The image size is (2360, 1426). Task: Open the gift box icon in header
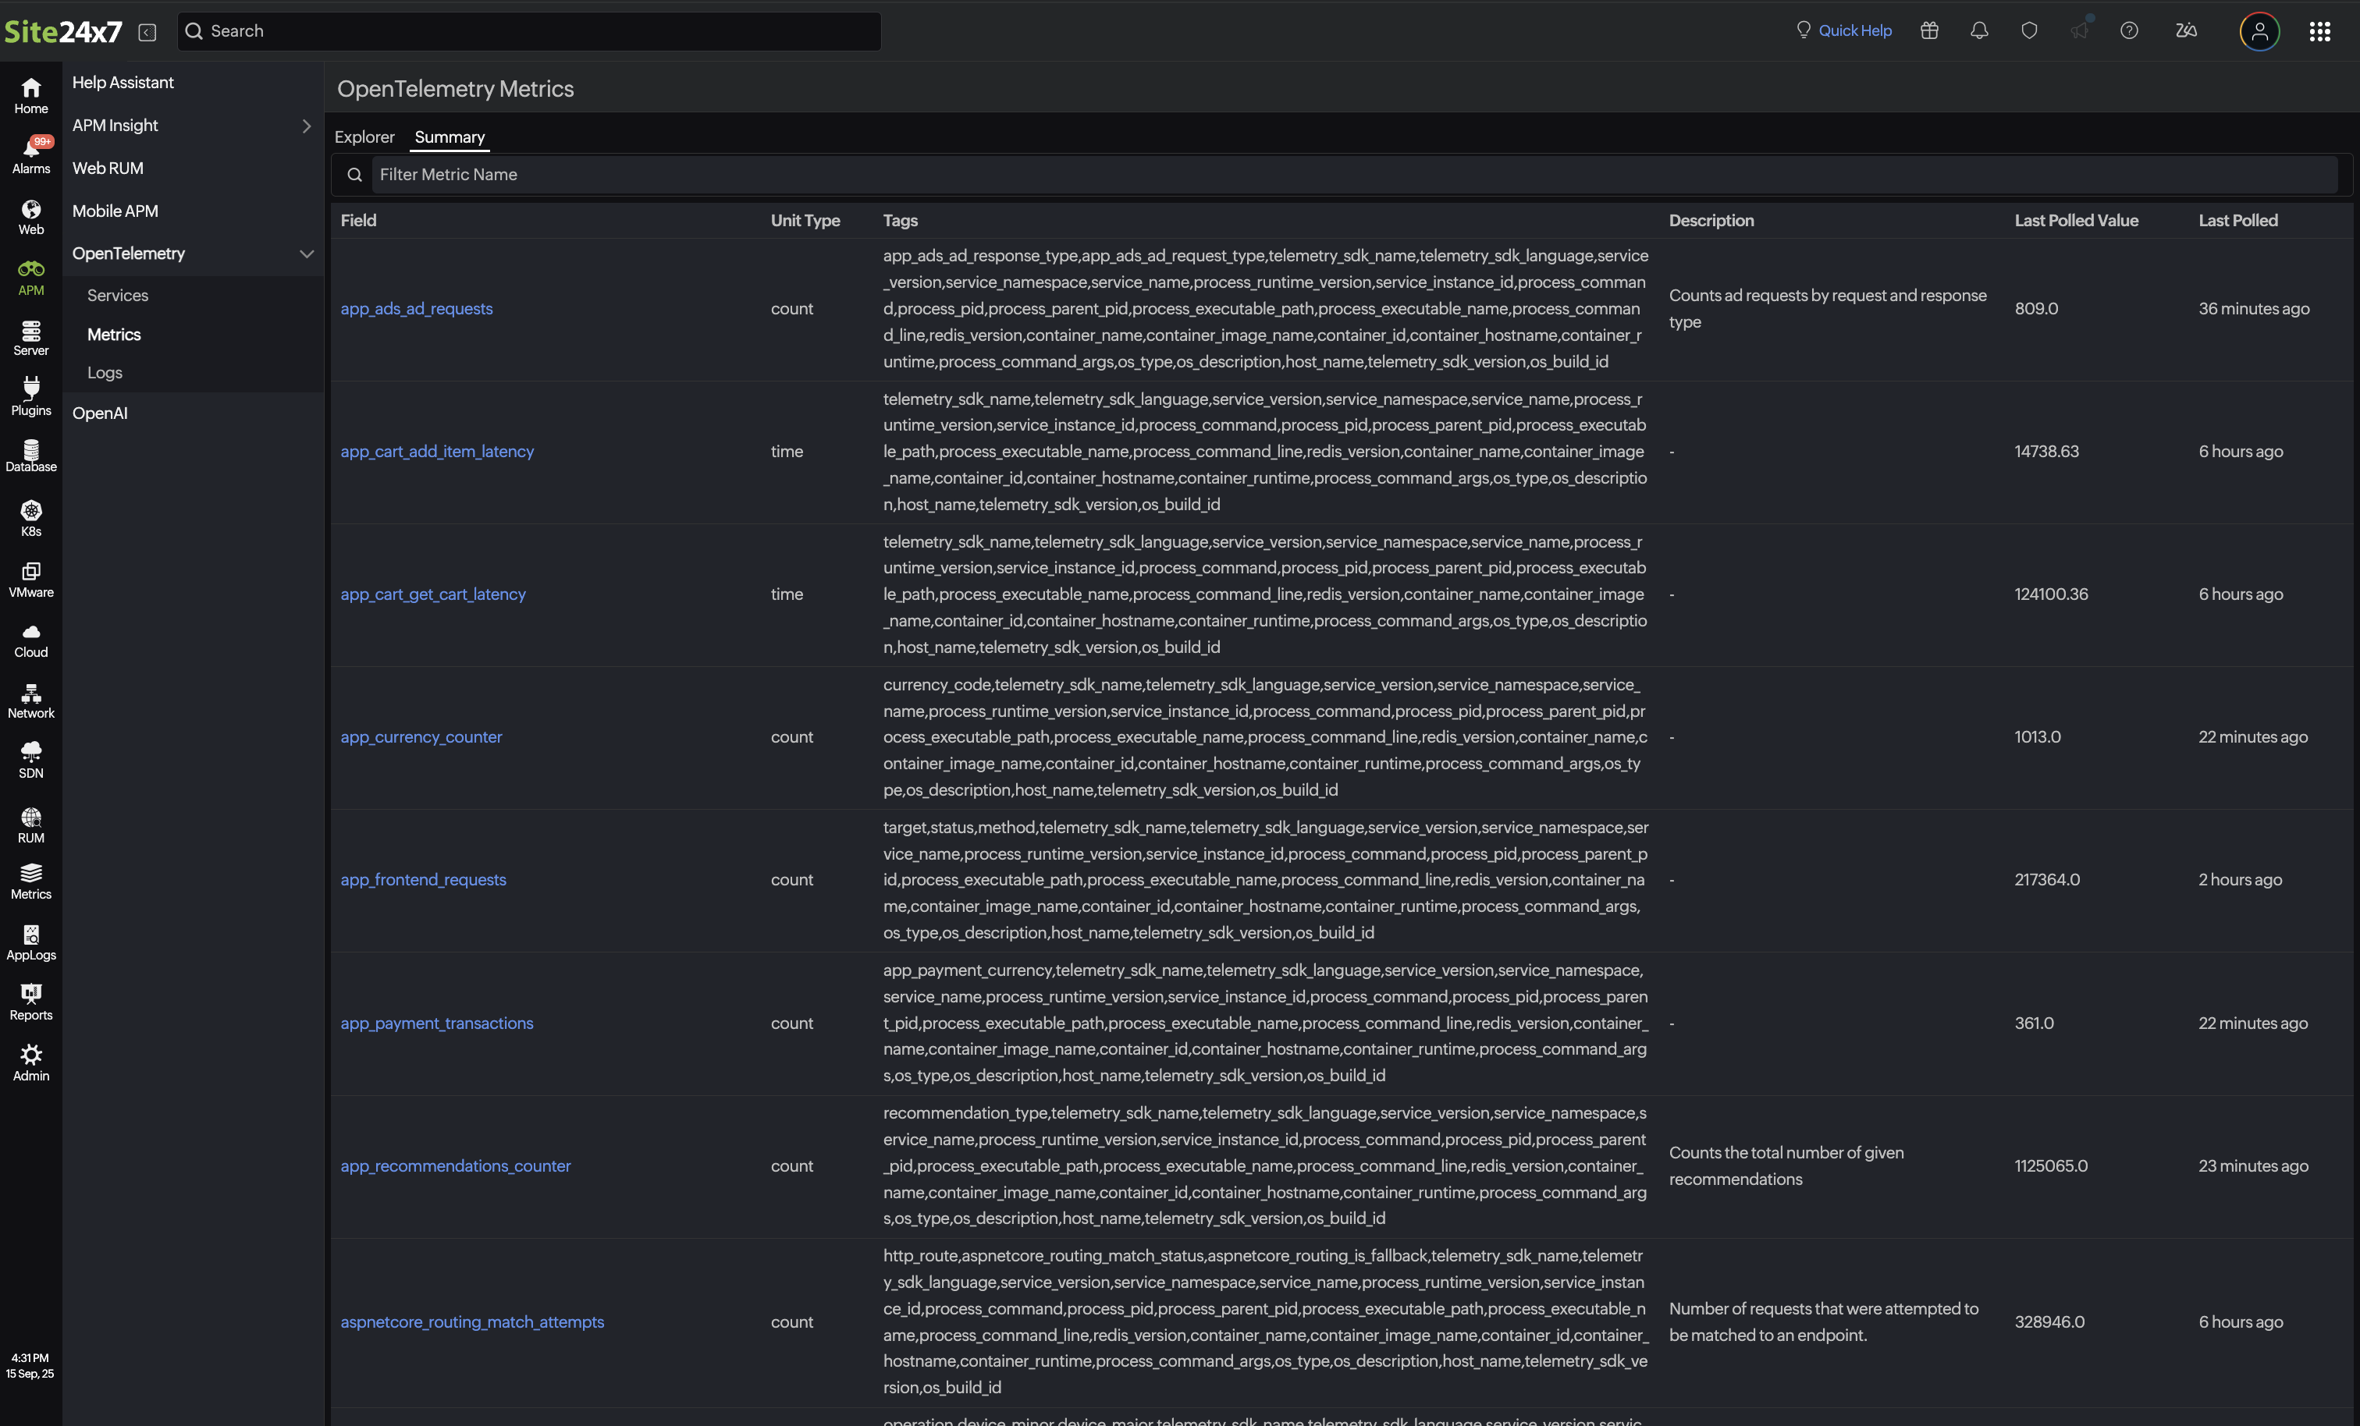(1929, 30)
